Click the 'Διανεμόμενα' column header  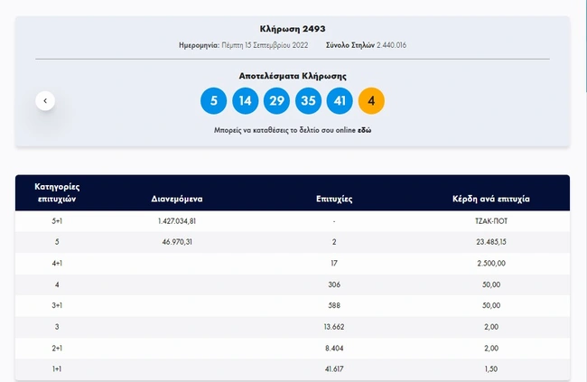(x=177, y=197)
